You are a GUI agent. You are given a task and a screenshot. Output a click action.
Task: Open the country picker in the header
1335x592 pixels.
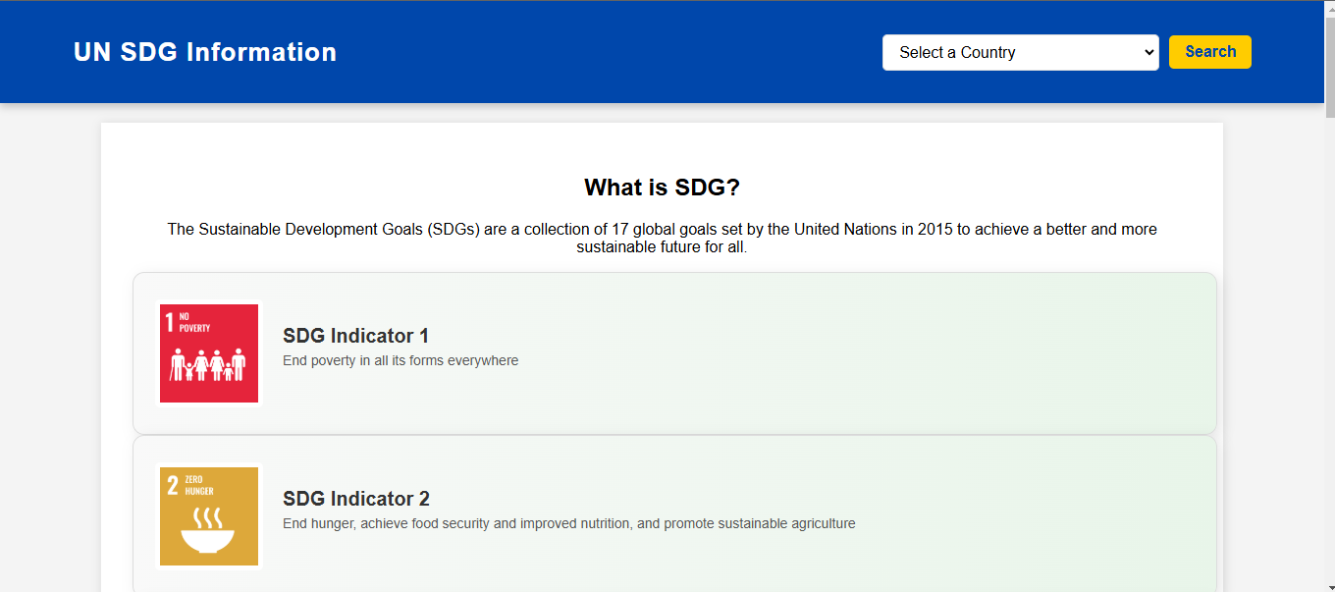1020,52
